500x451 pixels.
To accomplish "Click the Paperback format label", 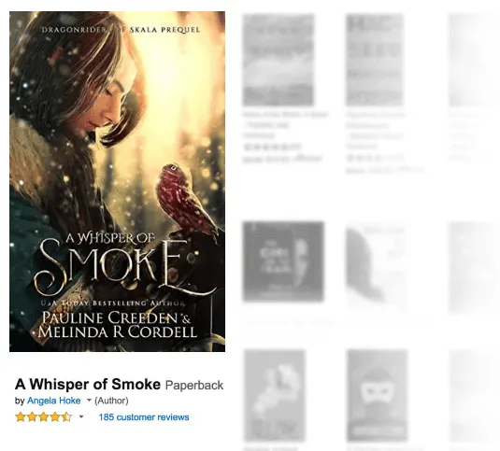I will [x=194, y=385].
